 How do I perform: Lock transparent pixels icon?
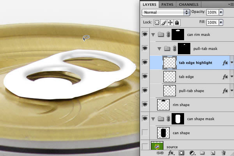pyautogui.click(x=157, y=23)
